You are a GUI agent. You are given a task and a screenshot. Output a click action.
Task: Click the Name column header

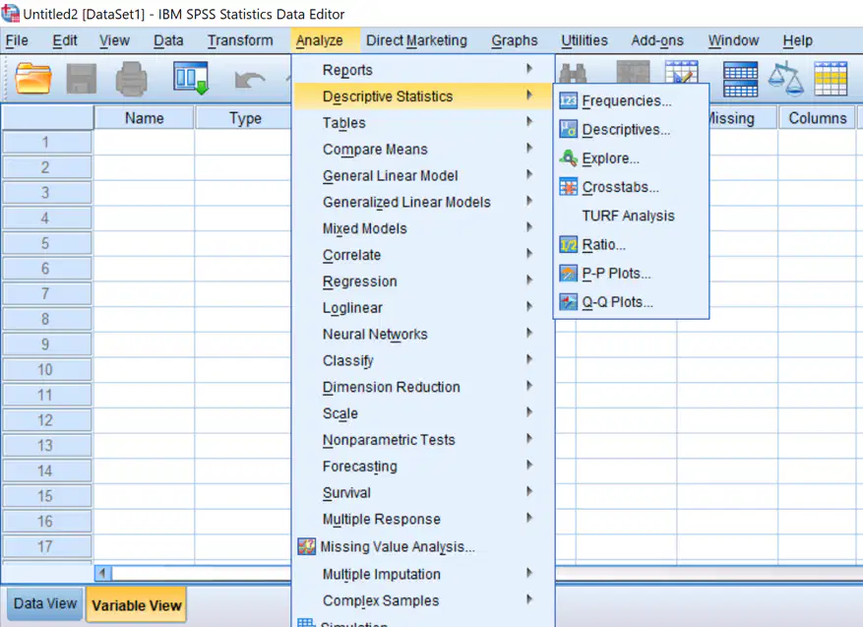pos(144,118)
